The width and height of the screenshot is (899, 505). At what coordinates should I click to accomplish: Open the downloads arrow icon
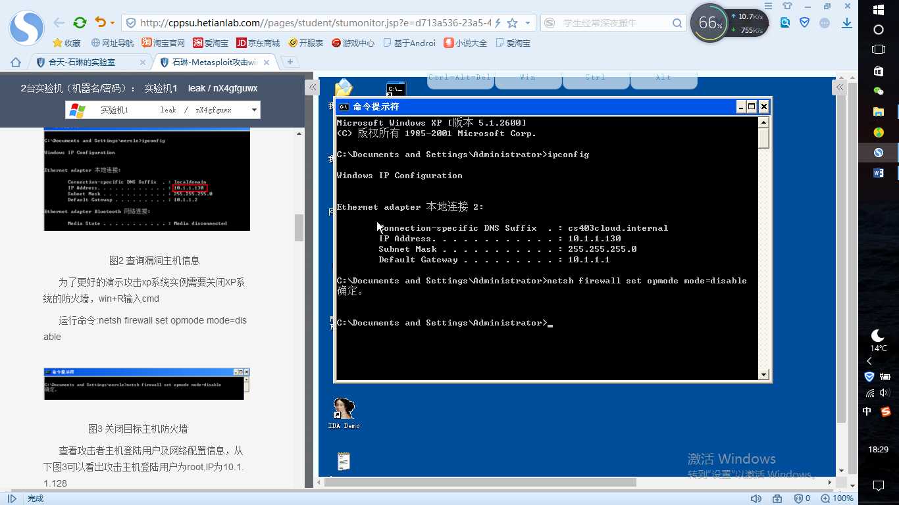847,22
